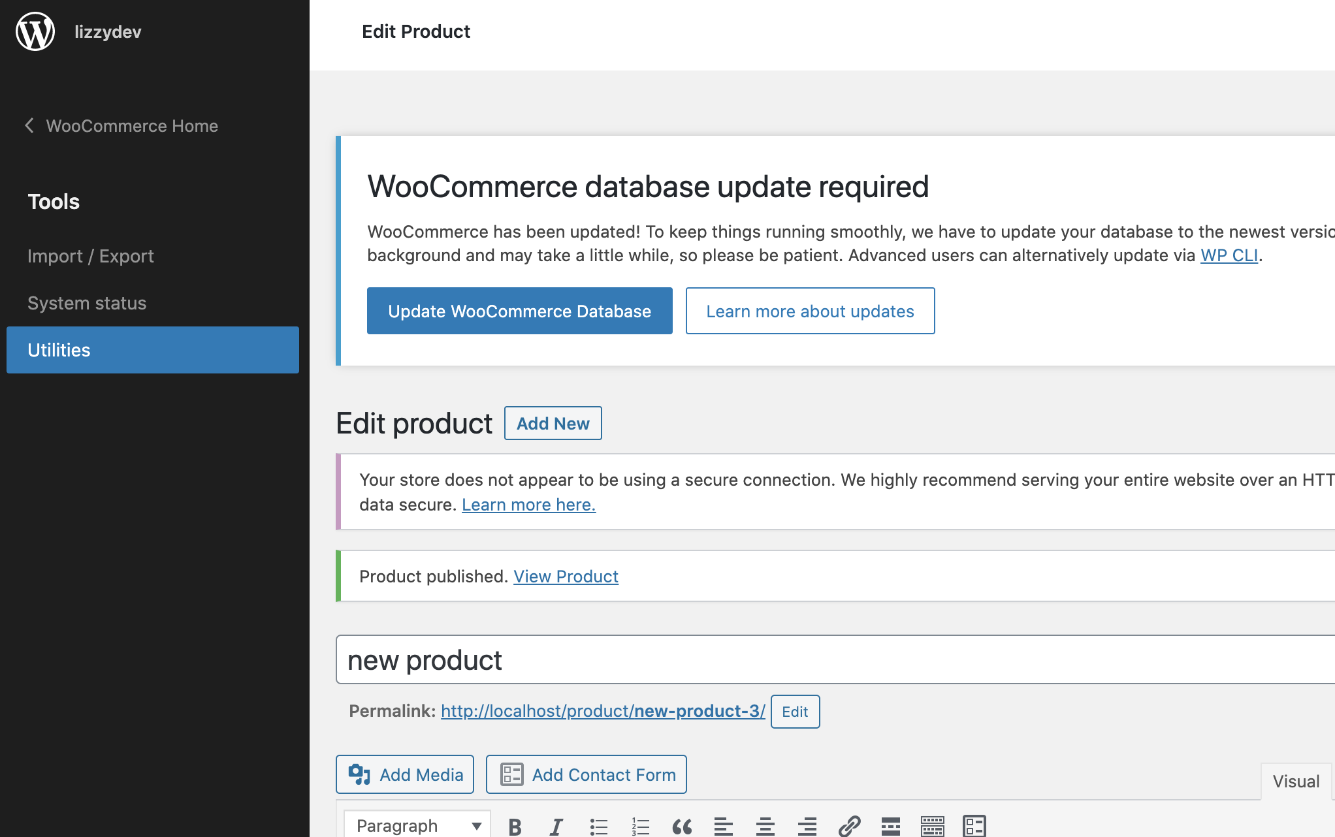The height and width of the screenshot is (837, 1335).
Task: Click the back chevron beside WooCommerce Home
Action: coord(29,125)
